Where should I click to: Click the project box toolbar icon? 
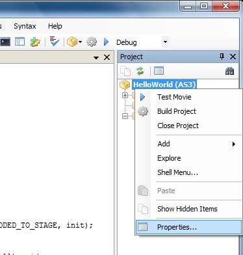pyautogui.click(x=72, y=42)
